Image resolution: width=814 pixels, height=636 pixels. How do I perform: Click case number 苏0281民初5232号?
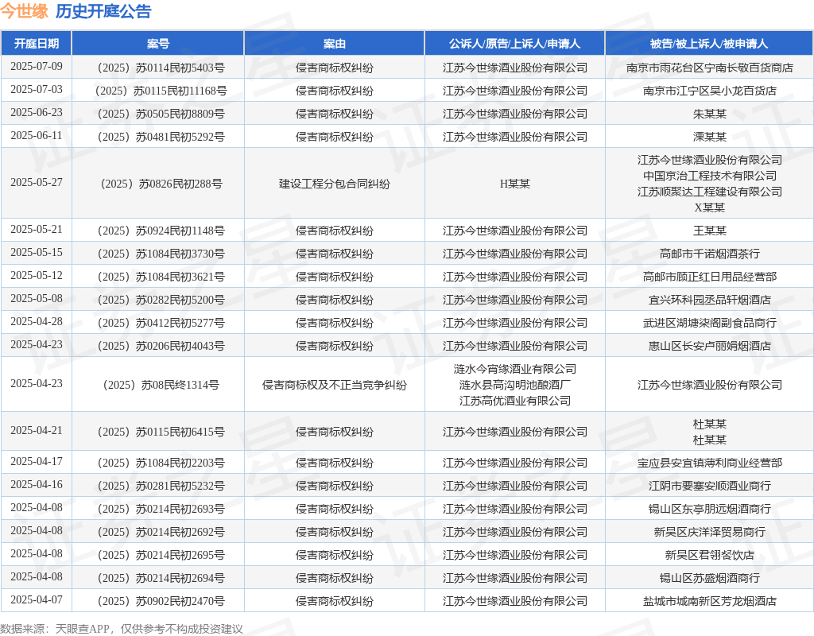point(161,486)
